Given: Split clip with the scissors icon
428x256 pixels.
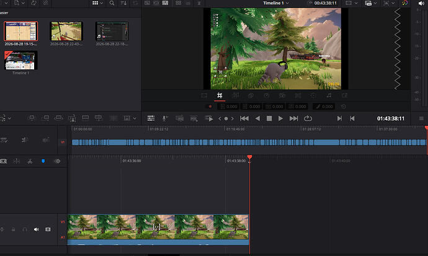Looking at the screenshot, I should (30, 161).
